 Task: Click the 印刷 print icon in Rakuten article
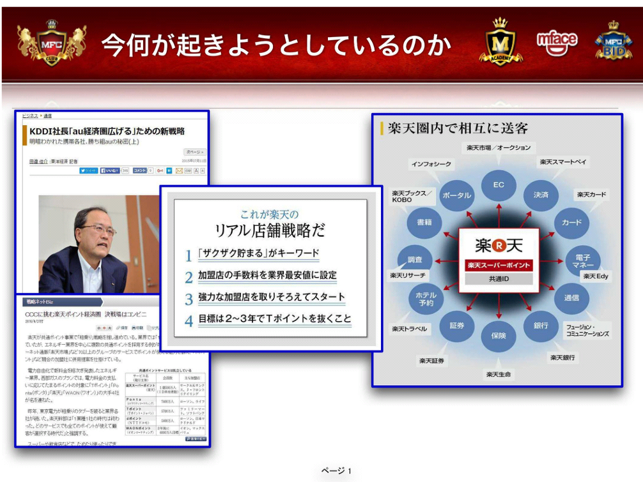click(x=137, y=328)
